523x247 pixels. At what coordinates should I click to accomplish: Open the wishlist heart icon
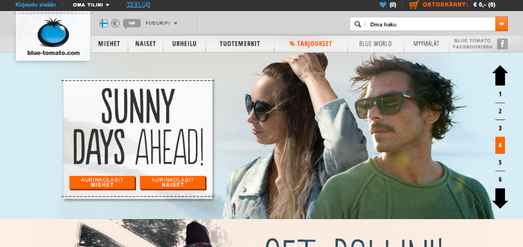(383, 5)
